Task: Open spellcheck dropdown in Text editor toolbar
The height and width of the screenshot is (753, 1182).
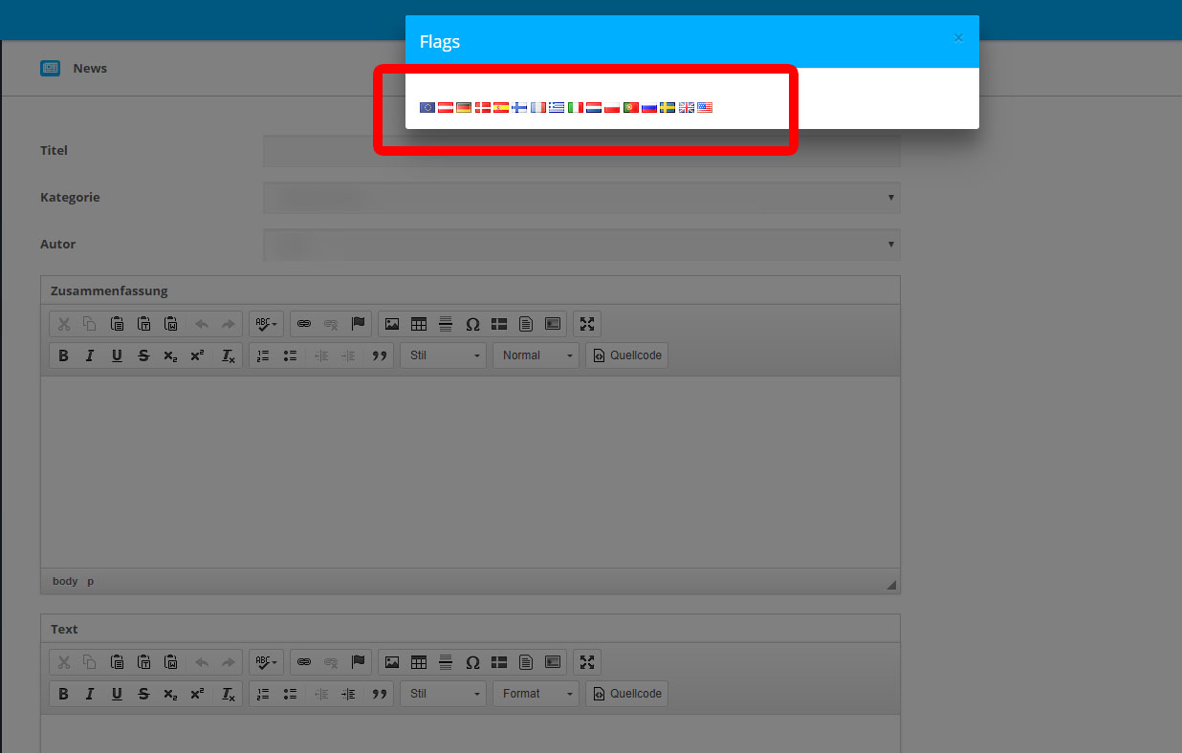Action: pos(266,662)
